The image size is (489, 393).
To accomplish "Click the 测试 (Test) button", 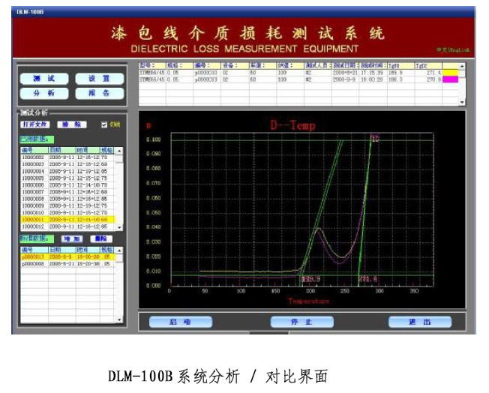I will point(45,79).
